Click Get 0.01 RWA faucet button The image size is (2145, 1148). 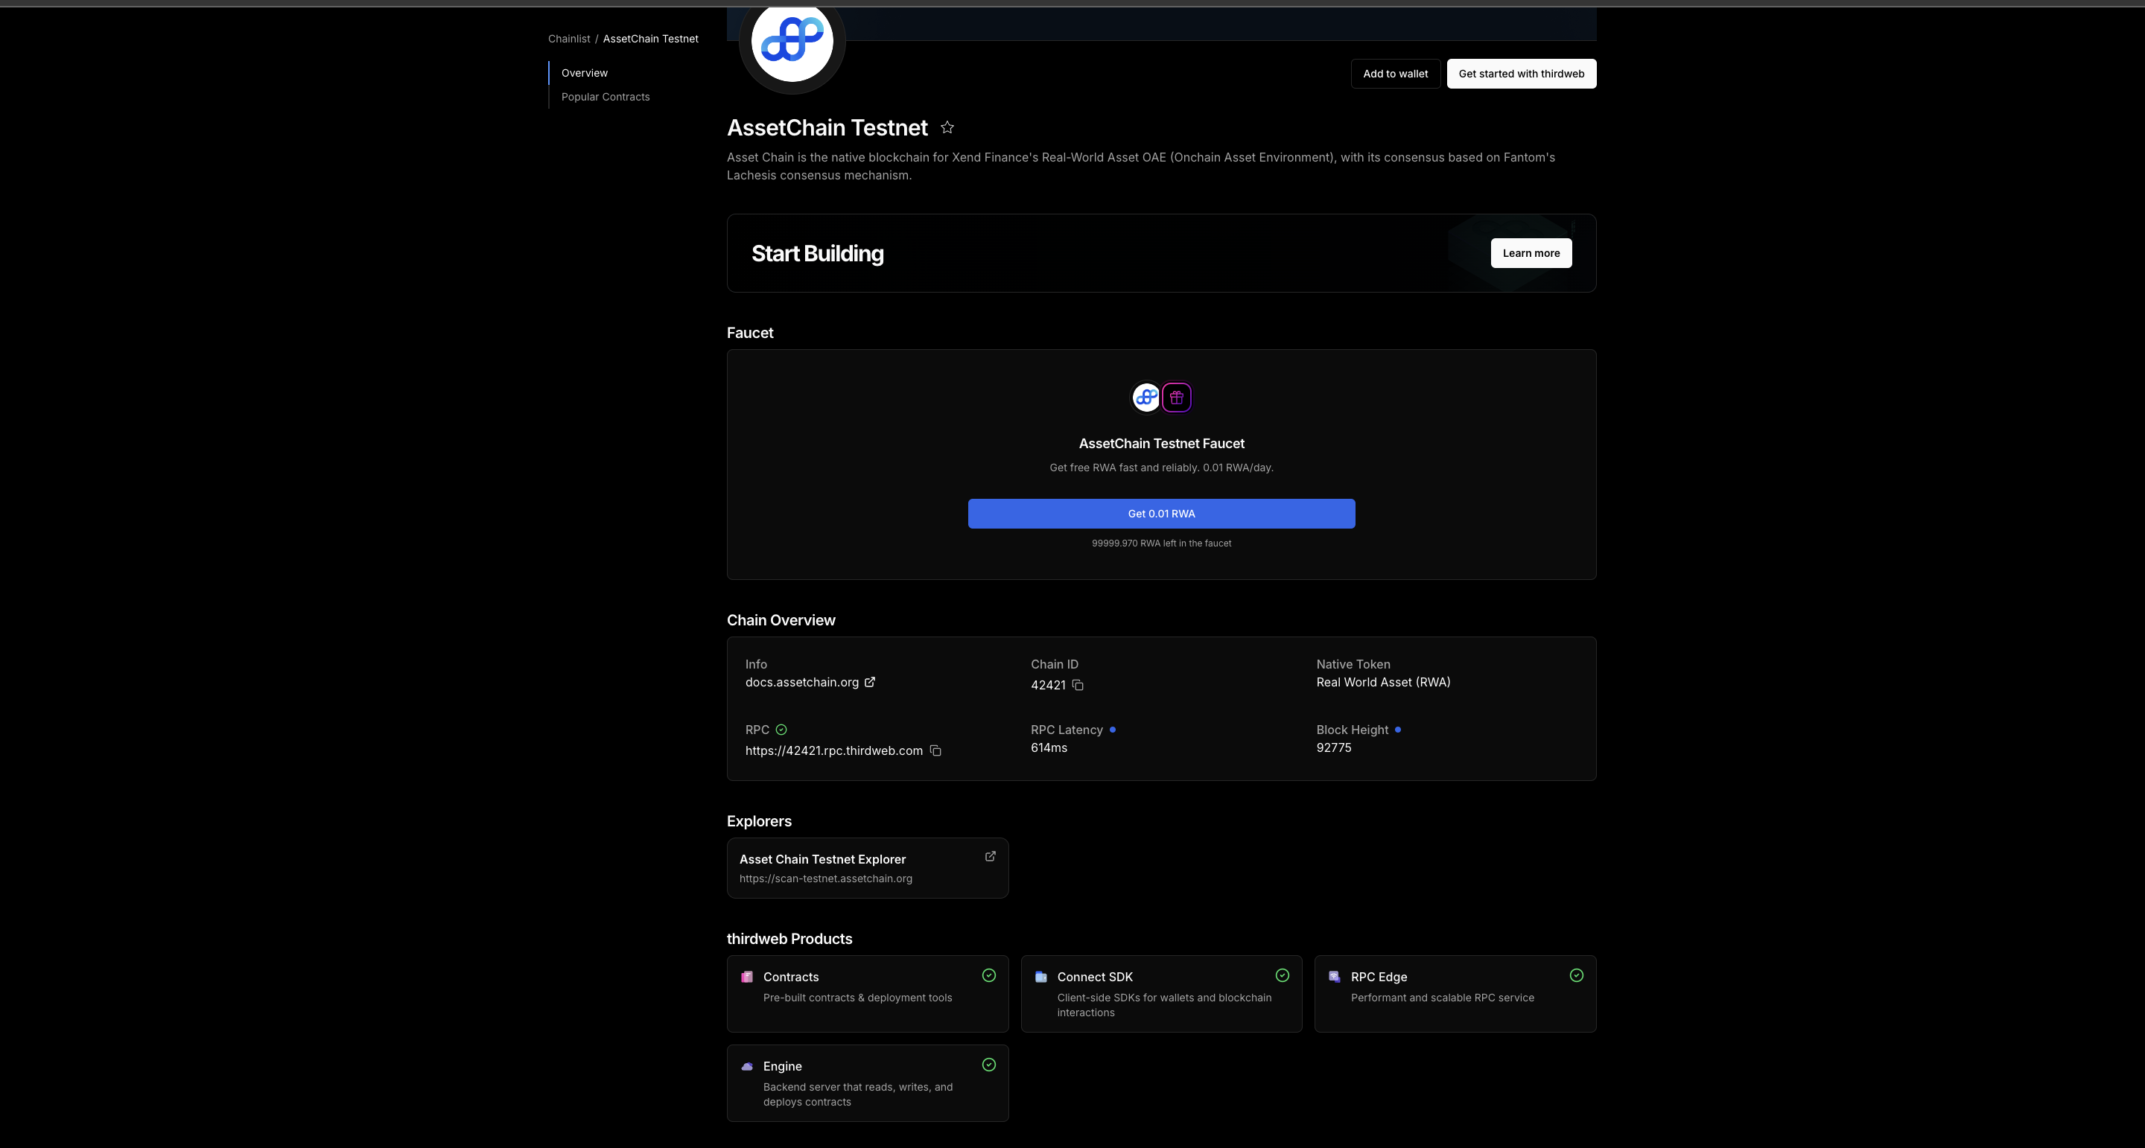(1161, 514)
